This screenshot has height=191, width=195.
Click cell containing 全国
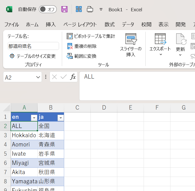[51, 126]
